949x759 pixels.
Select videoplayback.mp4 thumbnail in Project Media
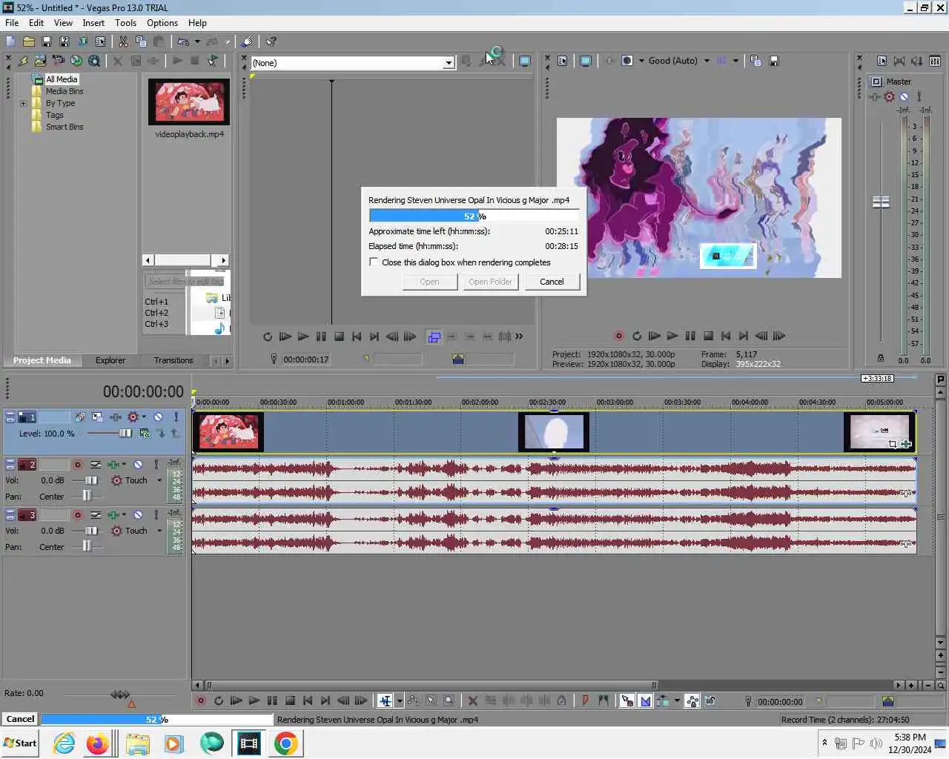pos(189,102)
